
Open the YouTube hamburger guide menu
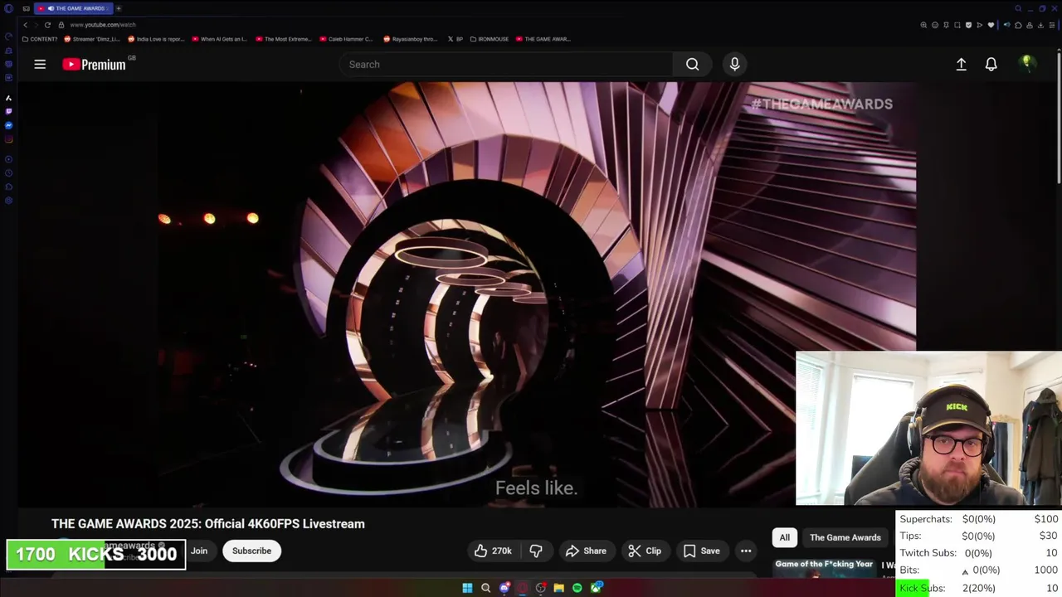tap(40, 64)
